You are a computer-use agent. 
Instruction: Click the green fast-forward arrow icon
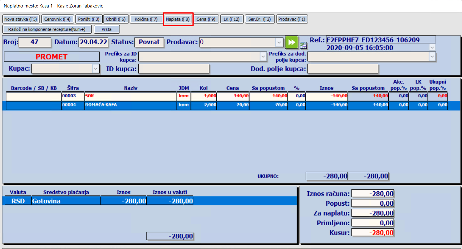(292, 42)
